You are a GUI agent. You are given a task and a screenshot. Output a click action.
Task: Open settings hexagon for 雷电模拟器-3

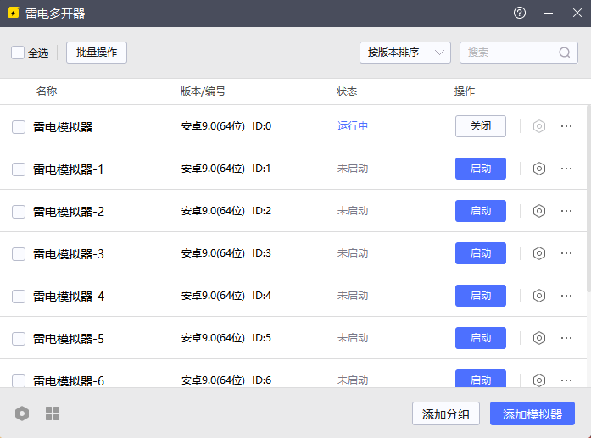coord(538,253)
